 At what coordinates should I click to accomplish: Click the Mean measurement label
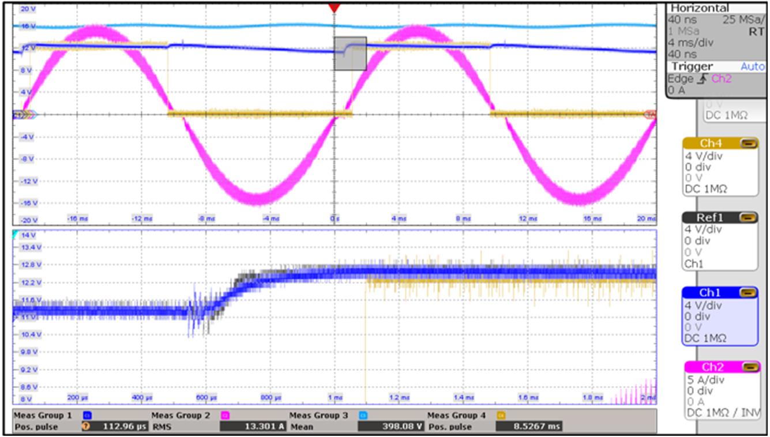pyautogui.click(x=301, y=427)
